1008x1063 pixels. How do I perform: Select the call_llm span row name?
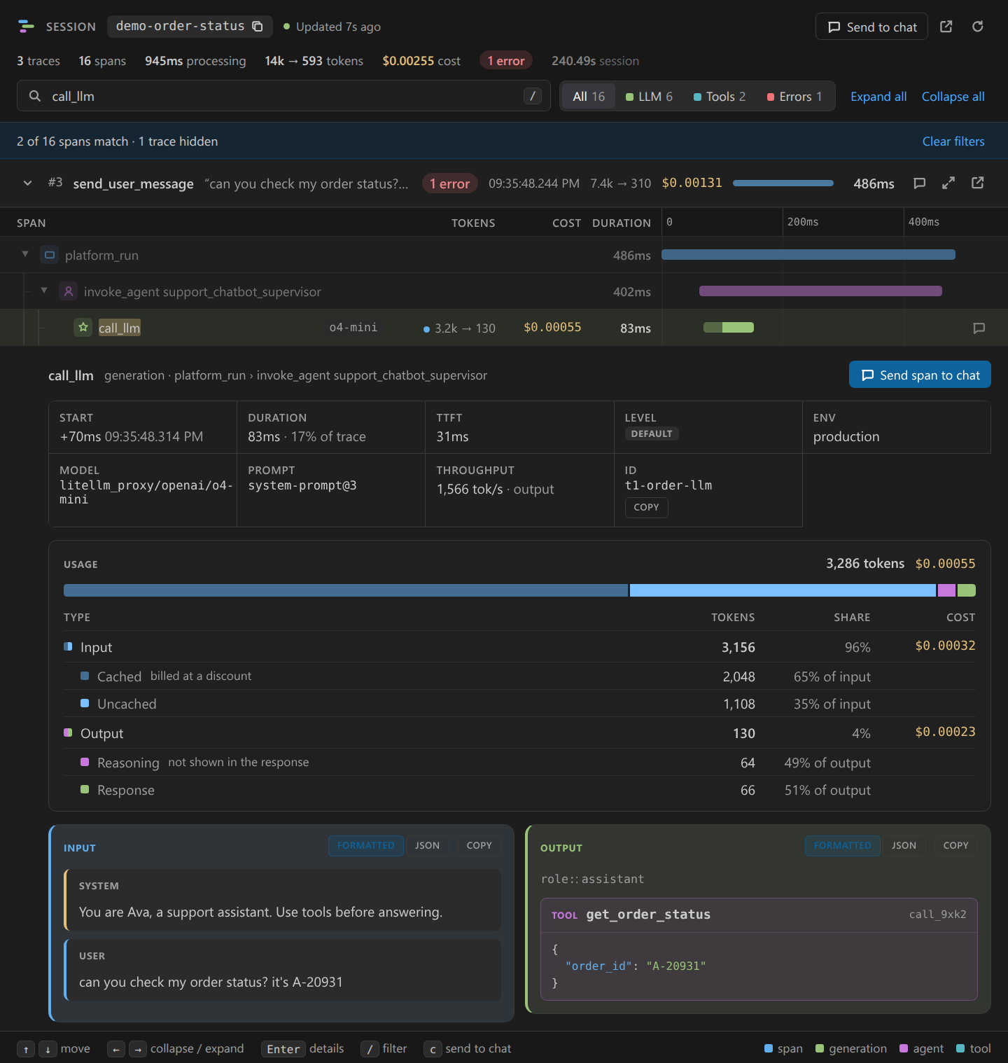120,328
